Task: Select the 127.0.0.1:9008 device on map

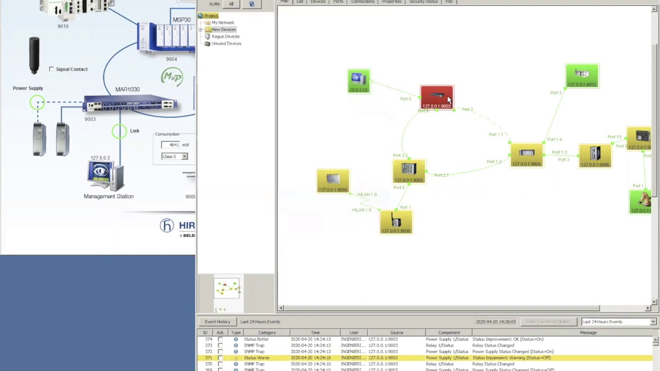Action: click(396, 222)
